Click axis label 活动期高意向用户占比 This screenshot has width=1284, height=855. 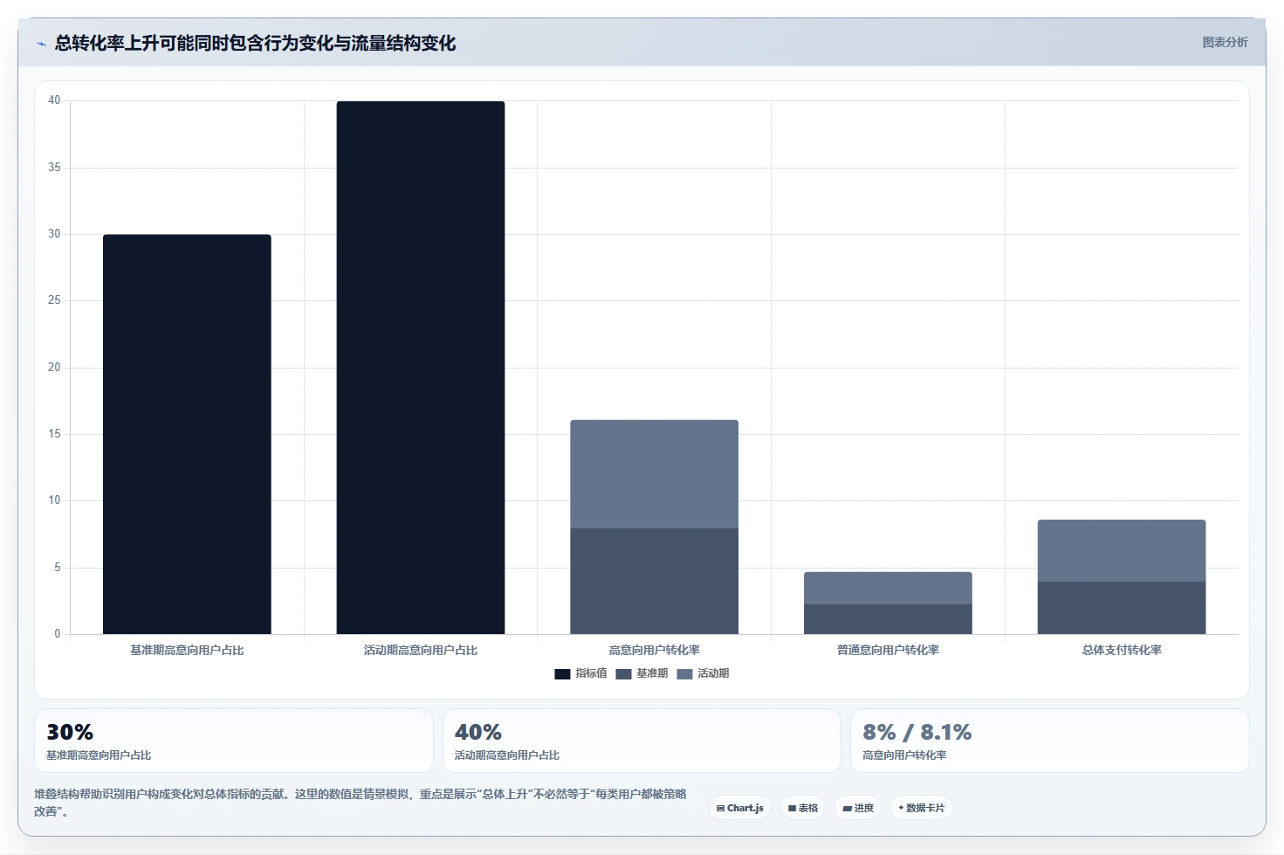pyautogui.click(x=421, y=650)
